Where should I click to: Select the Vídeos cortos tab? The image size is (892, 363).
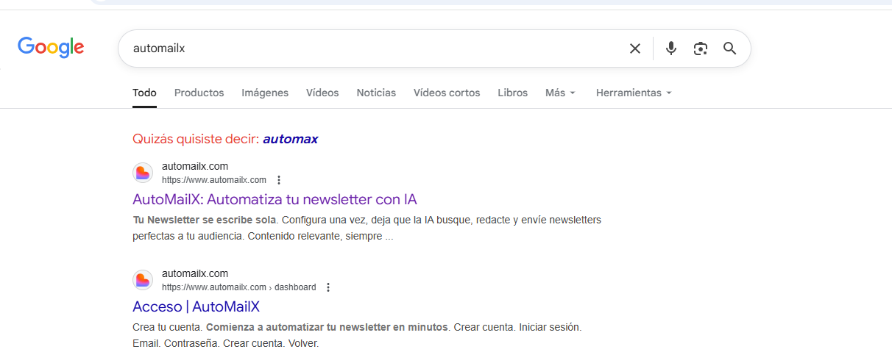(x=446, y=93)
